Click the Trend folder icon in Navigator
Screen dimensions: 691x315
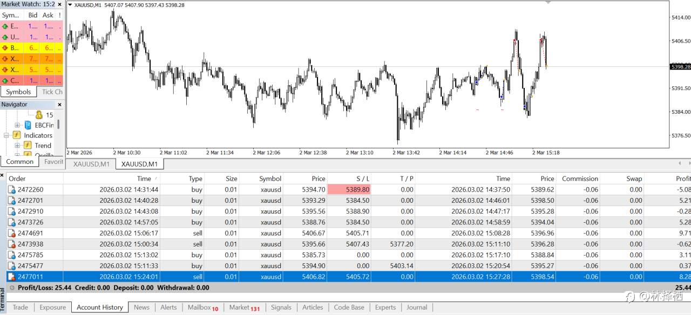pyautogui.click(x=28, y=146)
